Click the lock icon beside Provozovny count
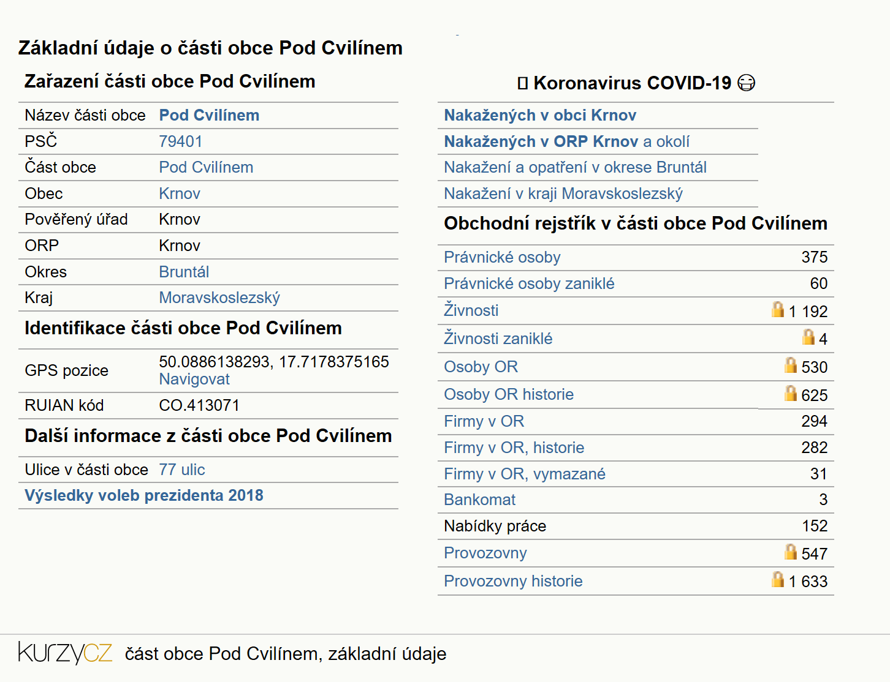Screen dimensions: 890x682 click(x=791, y=552)
